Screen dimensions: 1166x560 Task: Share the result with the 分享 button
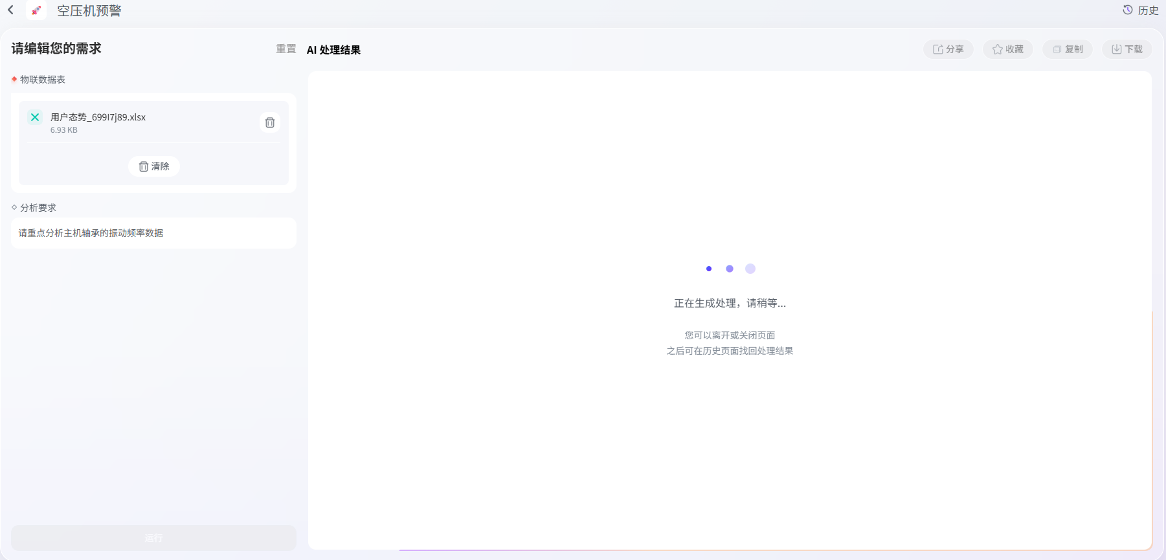(x=948, y=49)
